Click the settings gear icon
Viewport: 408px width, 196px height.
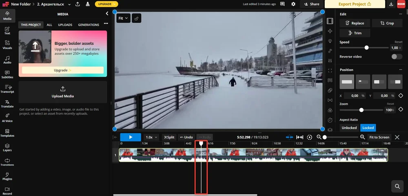293,4
